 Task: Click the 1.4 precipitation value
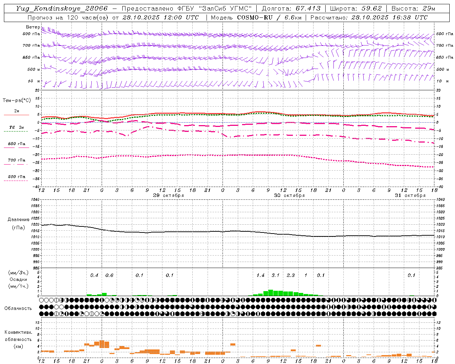click(261, 275)
